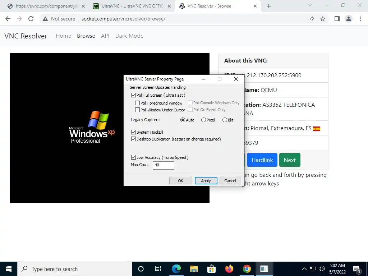This screenshot has height=276, width=368.
Task: Enable Poll Window Under Cursor checkbox
Action: click(x=138, y=110)
